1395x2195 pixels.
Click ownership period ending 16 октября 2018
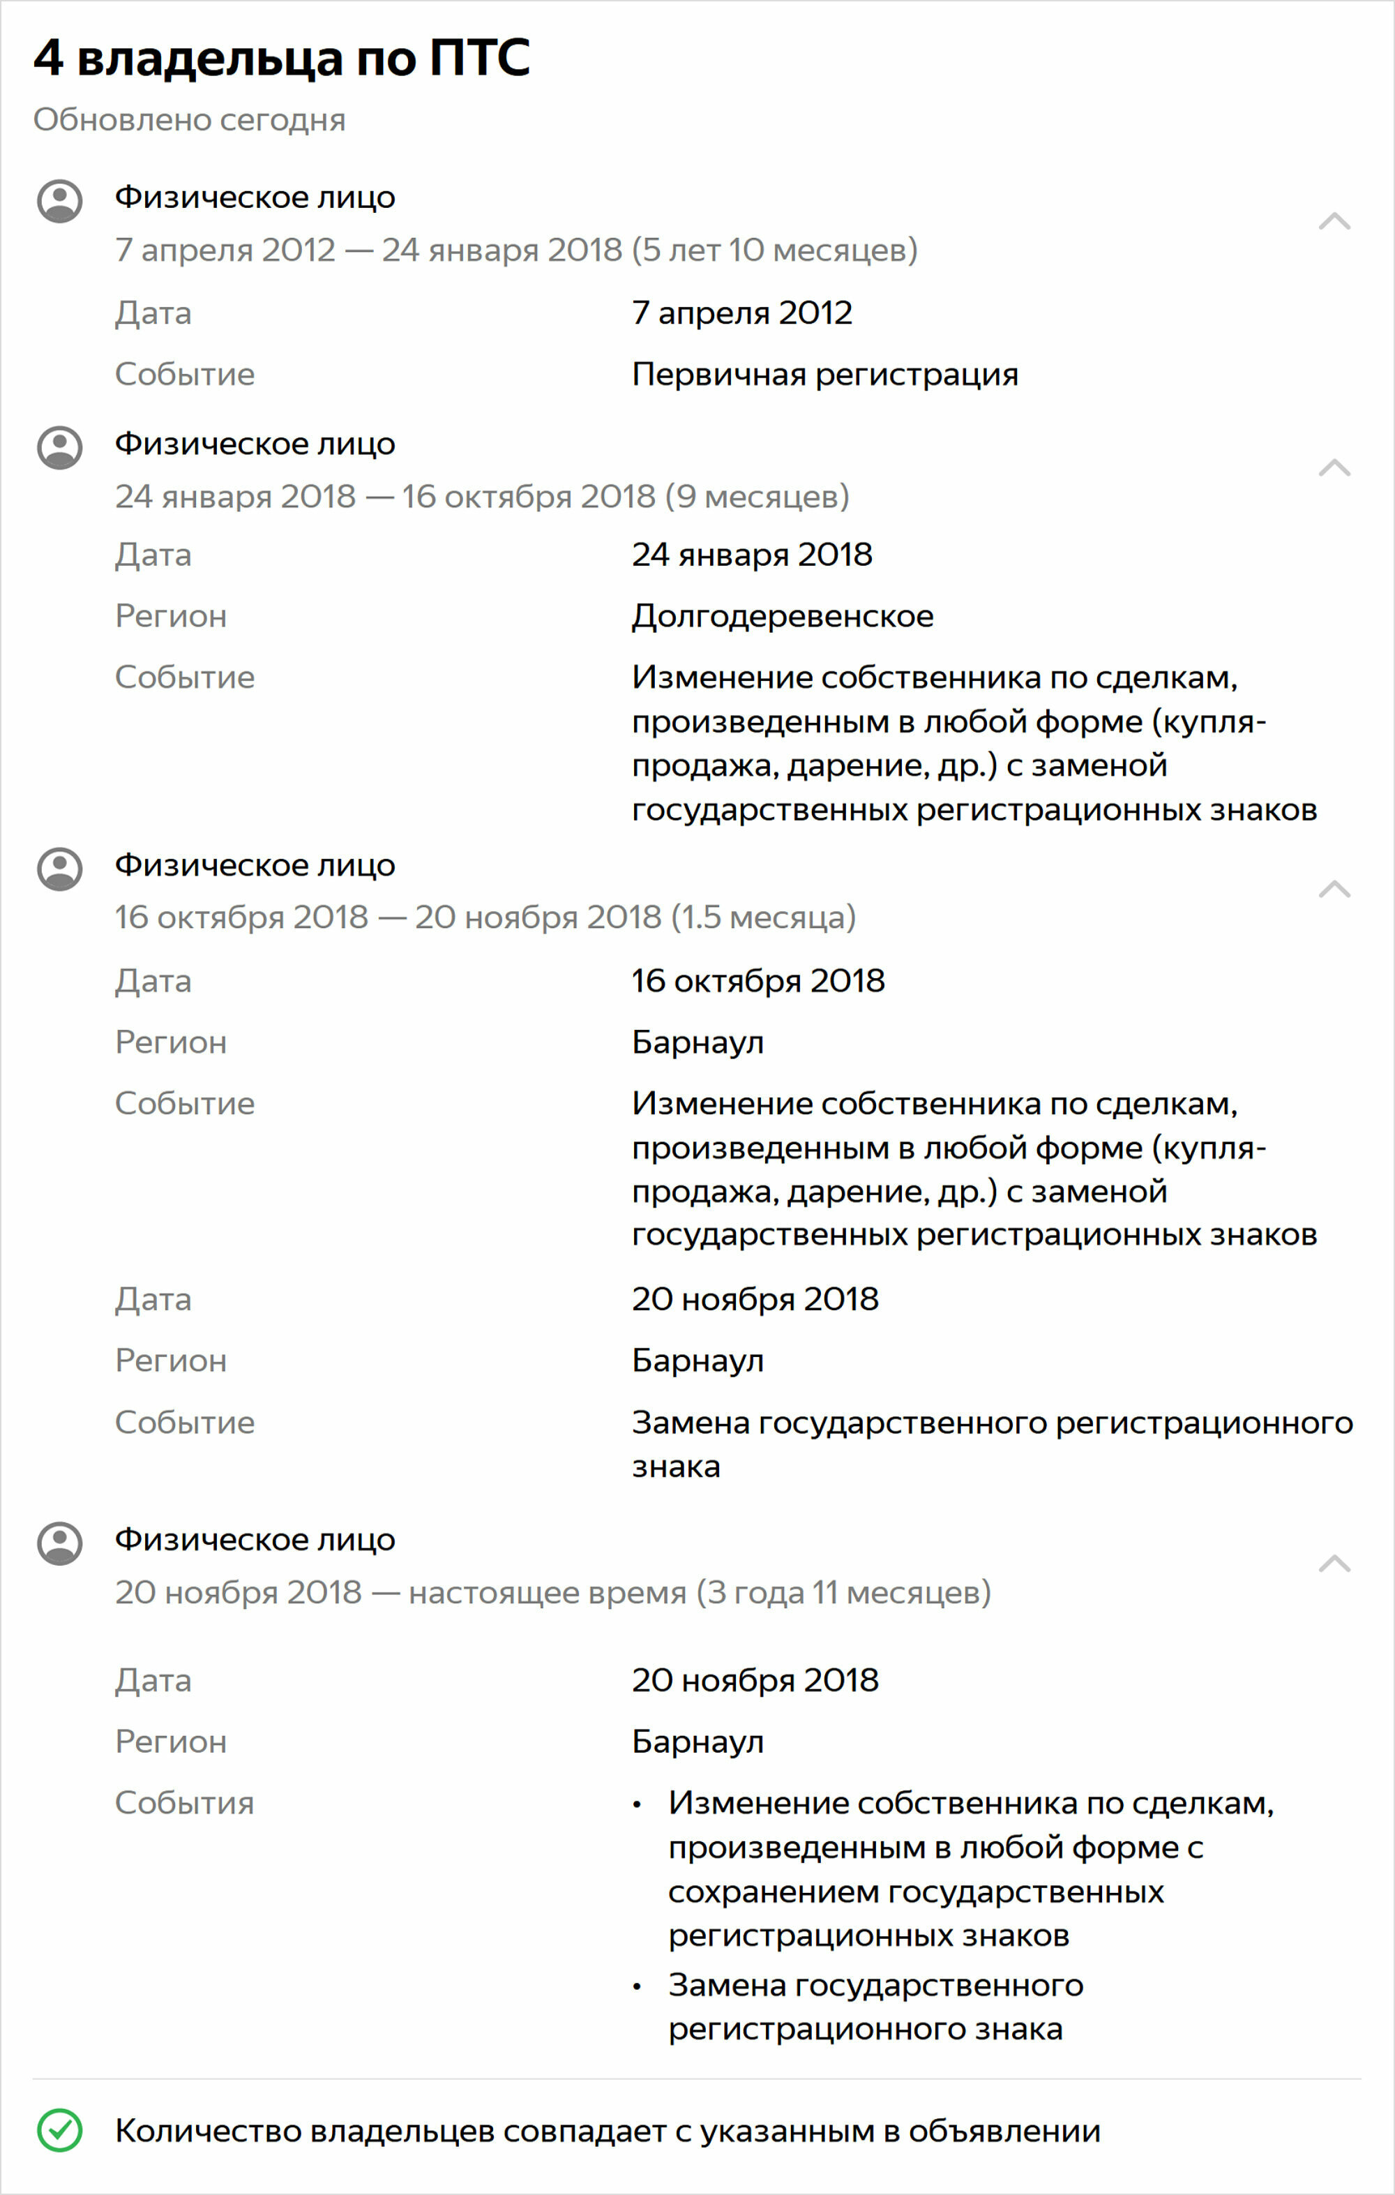click(x=482, y=496)
